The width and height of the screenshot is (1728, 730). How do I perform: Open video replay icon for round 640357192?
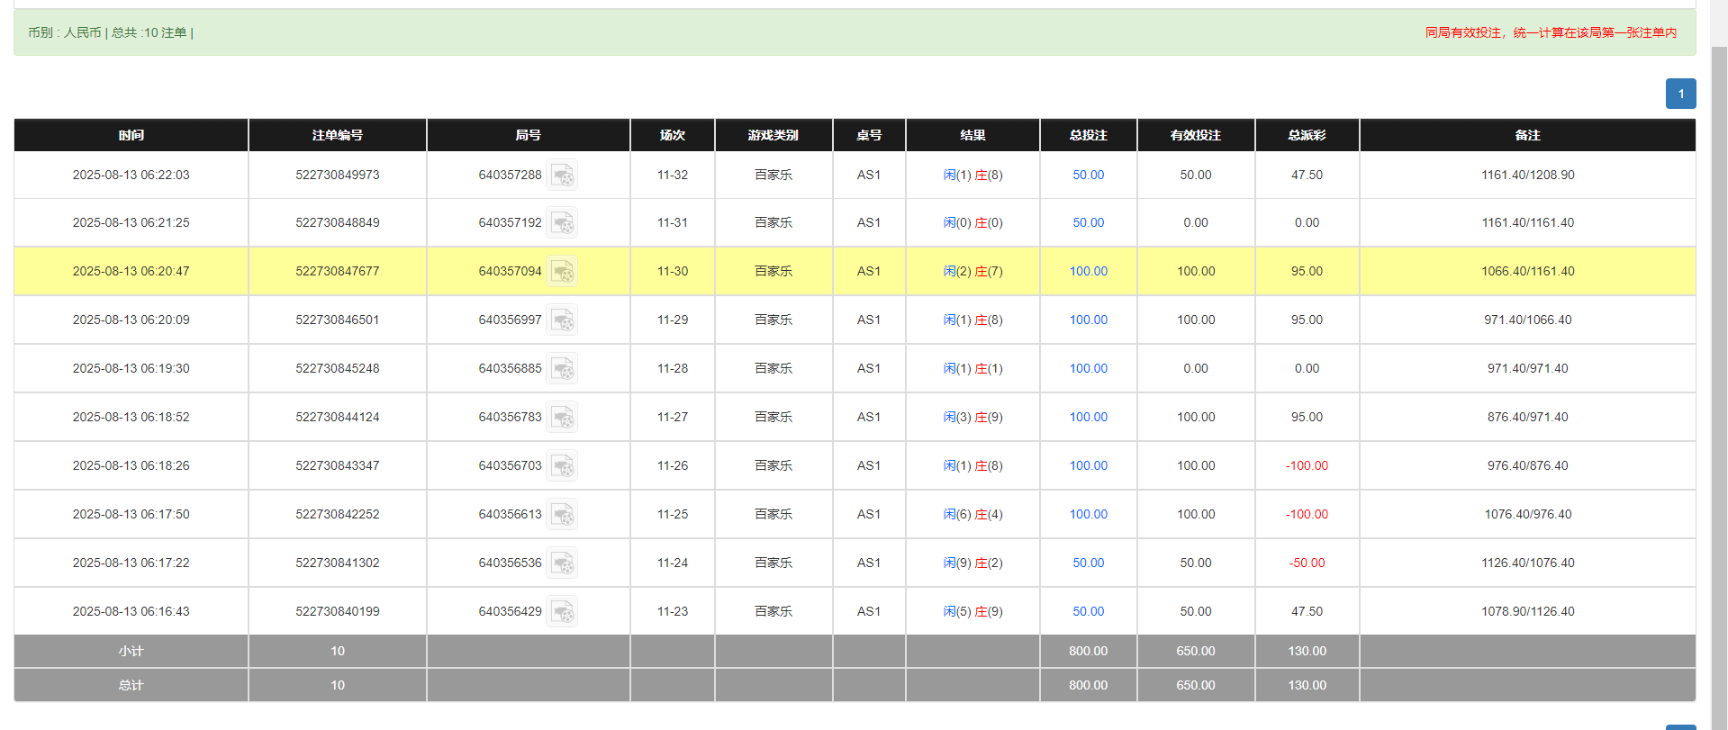click(x=562, y=222)
